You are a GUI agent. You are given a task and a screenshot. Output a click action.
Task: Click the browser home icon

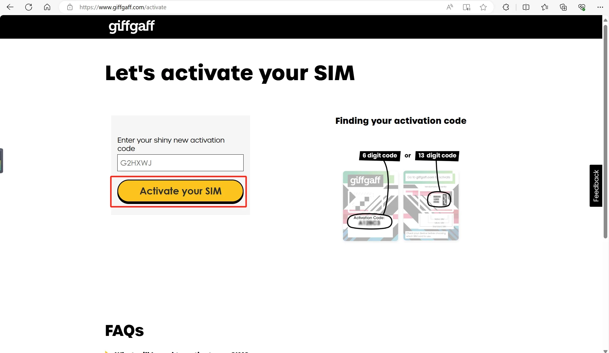click(47, 7)
